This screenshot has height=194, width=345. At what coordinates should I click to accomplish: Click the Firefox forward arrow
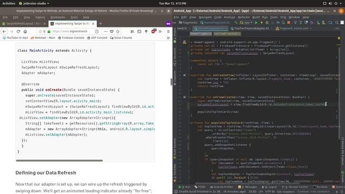11,31
